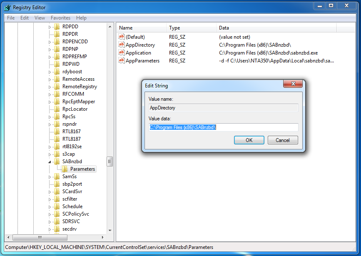Viewport: 361px width, 256px height.
Task: Click the (Default) string value icon
Action: tap(122, 36)
